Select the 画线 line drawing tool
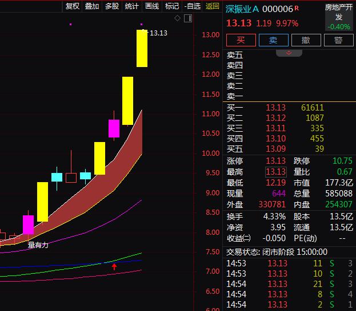The width and height of the screenshot is (356, 311). coord(151,6)
